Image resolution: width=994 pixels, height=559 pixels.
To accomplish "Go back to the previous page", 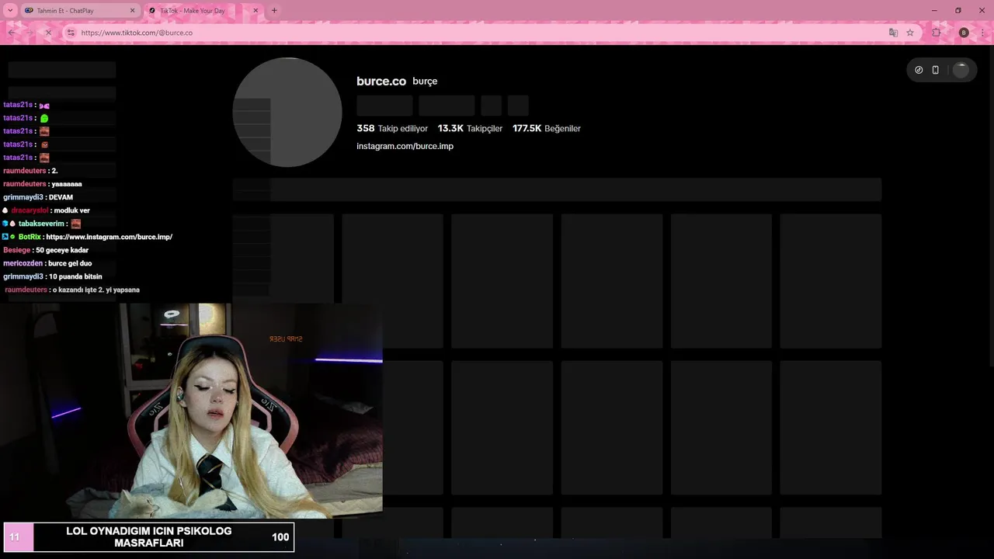I will (x=12, y=33).
